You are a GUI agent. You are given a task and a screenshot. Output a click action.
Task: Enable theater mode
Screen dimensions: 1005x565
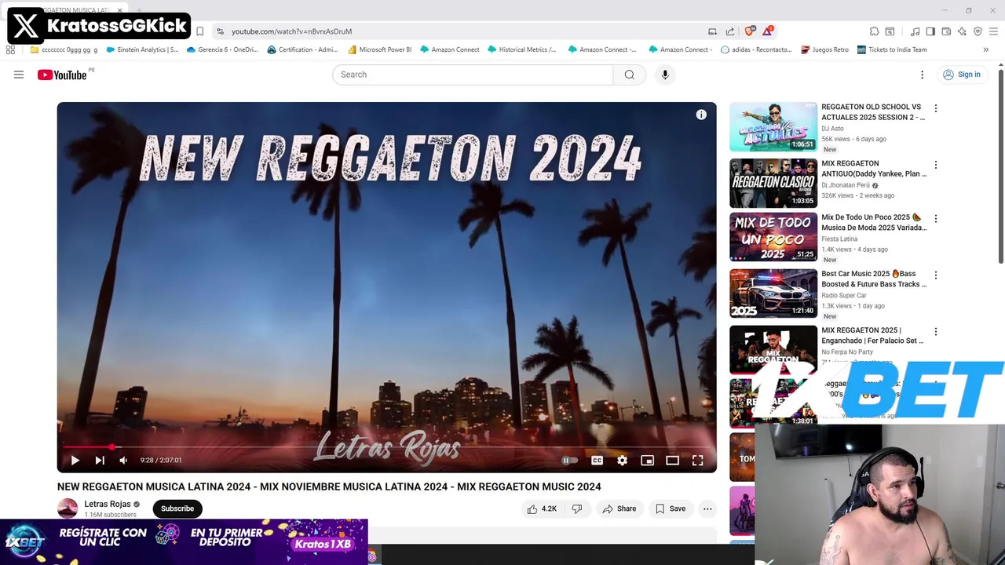tap(672, 461)
